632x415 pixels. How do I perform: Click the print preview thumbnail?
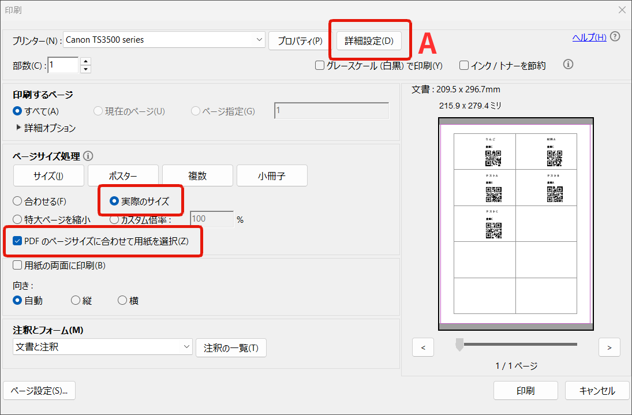[x=515, y=224]
